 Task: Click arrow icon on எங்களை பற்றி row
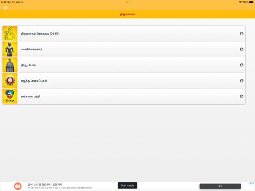tap(242, 96)
